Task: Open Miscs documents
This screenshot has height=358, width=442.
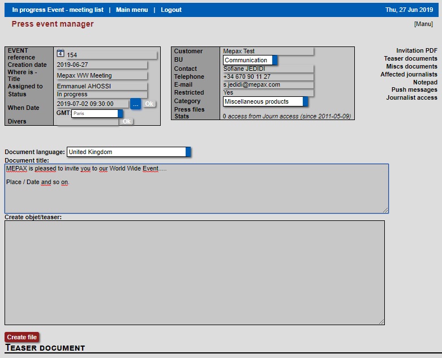Action: pos(411,67)
